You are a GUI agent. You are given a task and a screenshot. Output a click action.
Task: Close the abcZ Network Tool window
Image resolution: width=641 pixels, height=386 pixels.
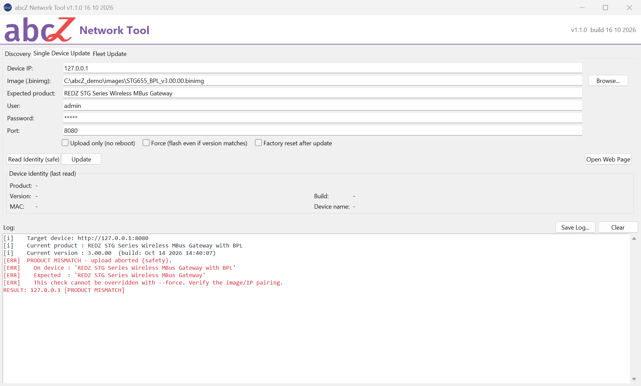(x=629, y=7)
